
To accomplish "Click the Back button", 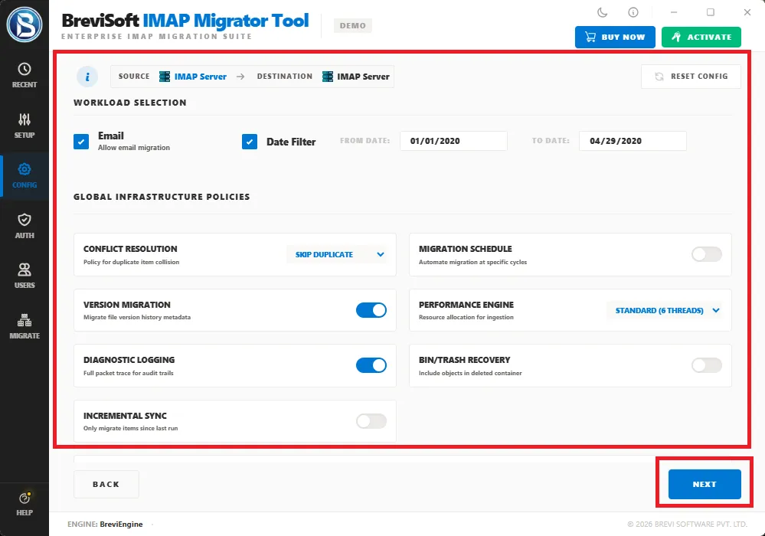I will pyautogui.click(x=106, y=484).
